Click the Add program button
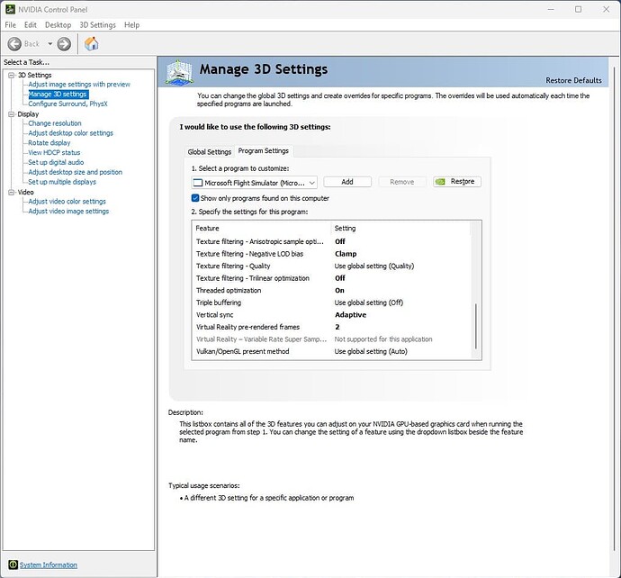The height and width of the screenshot is (578, 621). (346, 182)
